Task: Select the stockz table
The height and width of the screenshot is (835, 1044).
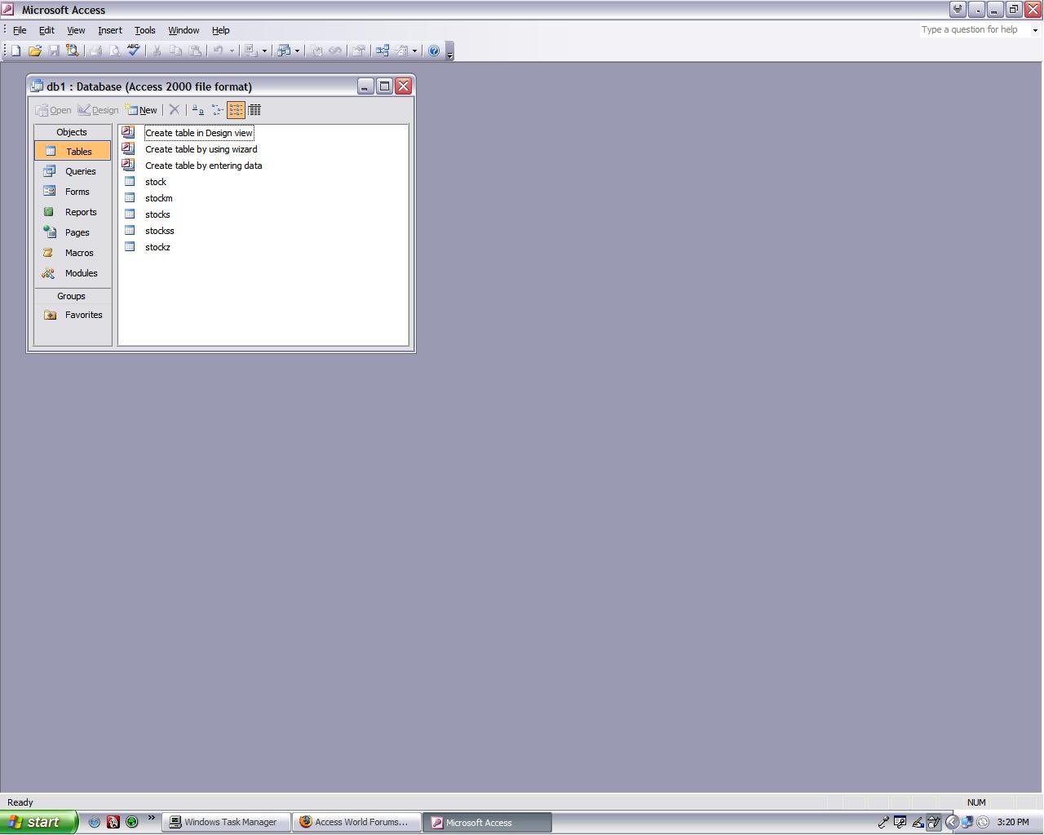Action: click(157, 247)
